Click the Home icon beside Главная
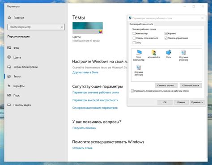 click(x=9, y=17)
